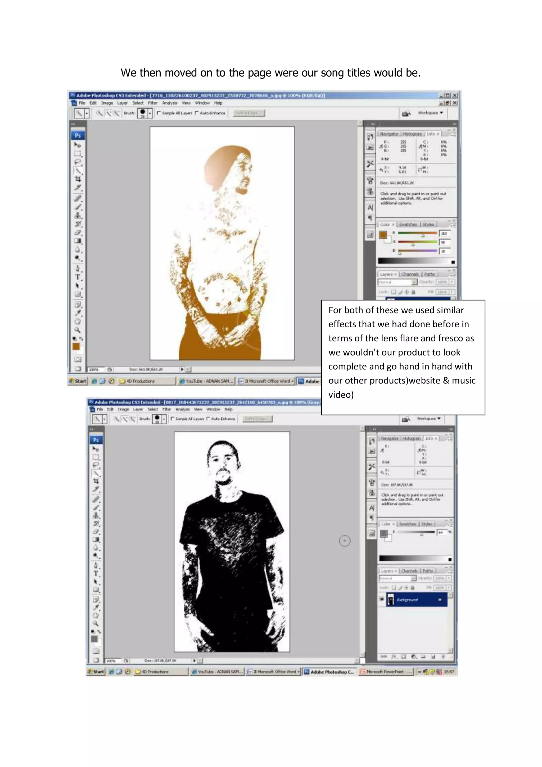Open the Image menu in upper window

point(107,103)
